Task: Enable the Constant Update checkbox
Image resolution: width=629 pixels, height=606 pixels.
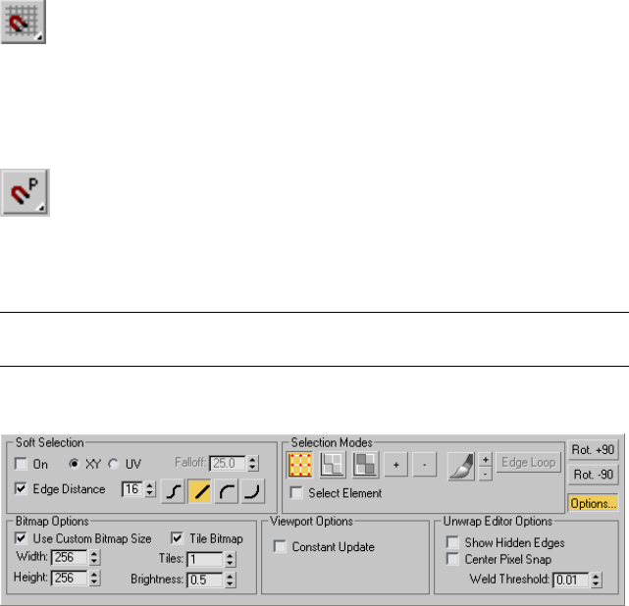Action: coord(280,546)
